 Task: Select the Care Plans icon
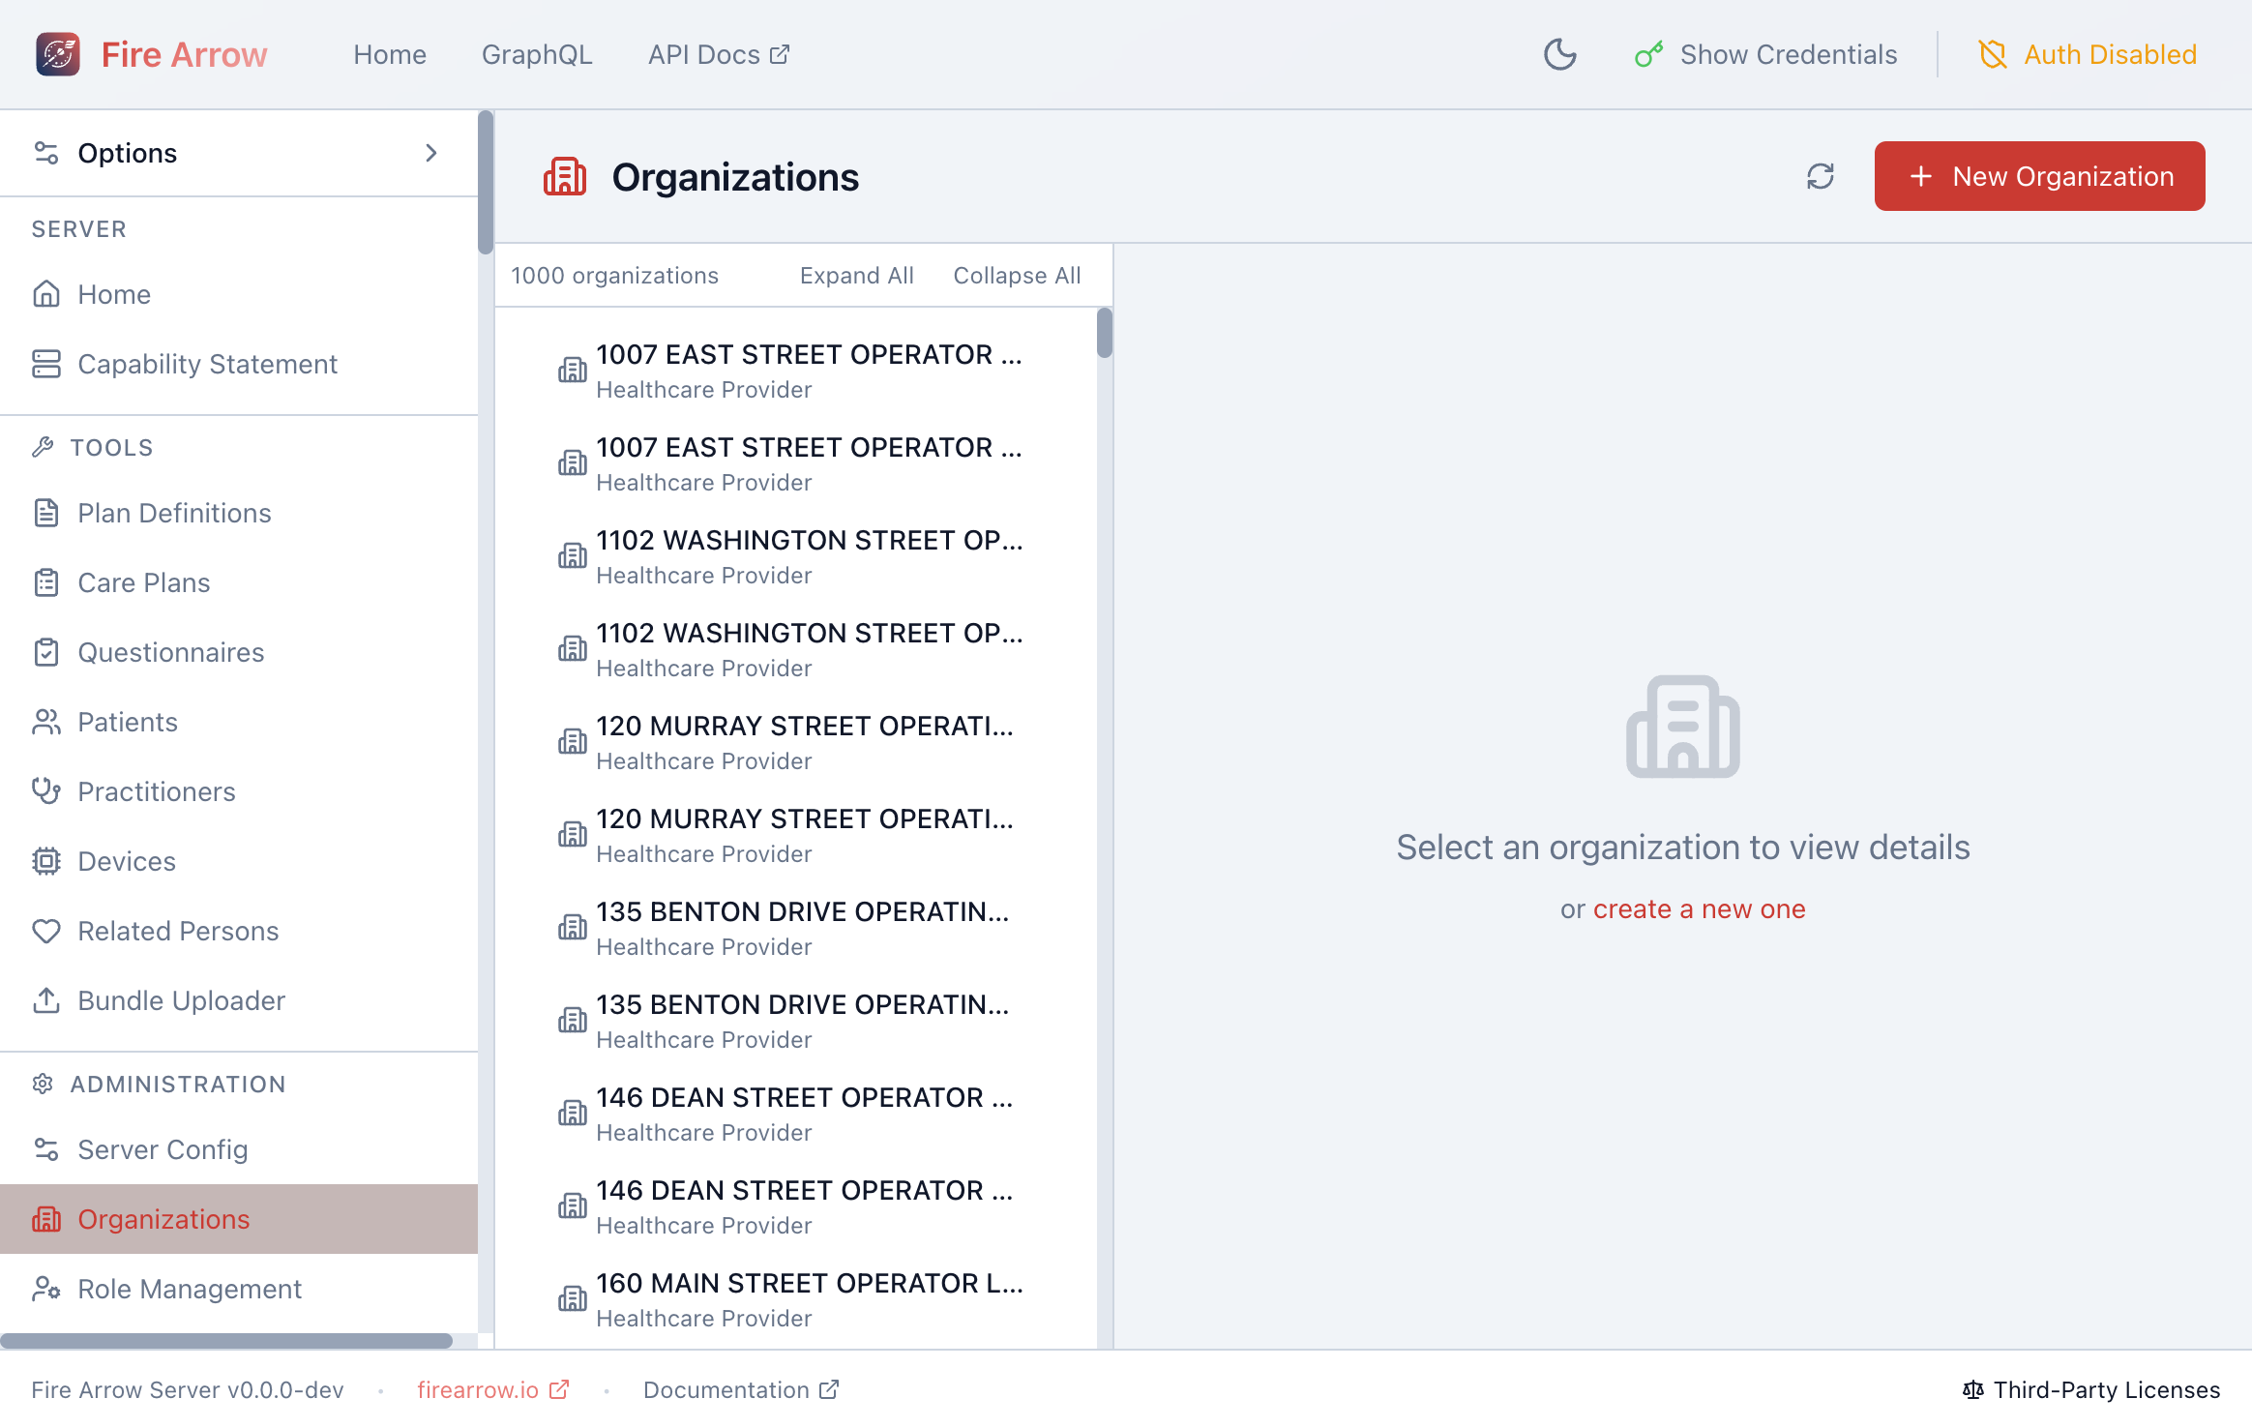tap(46, 582)
